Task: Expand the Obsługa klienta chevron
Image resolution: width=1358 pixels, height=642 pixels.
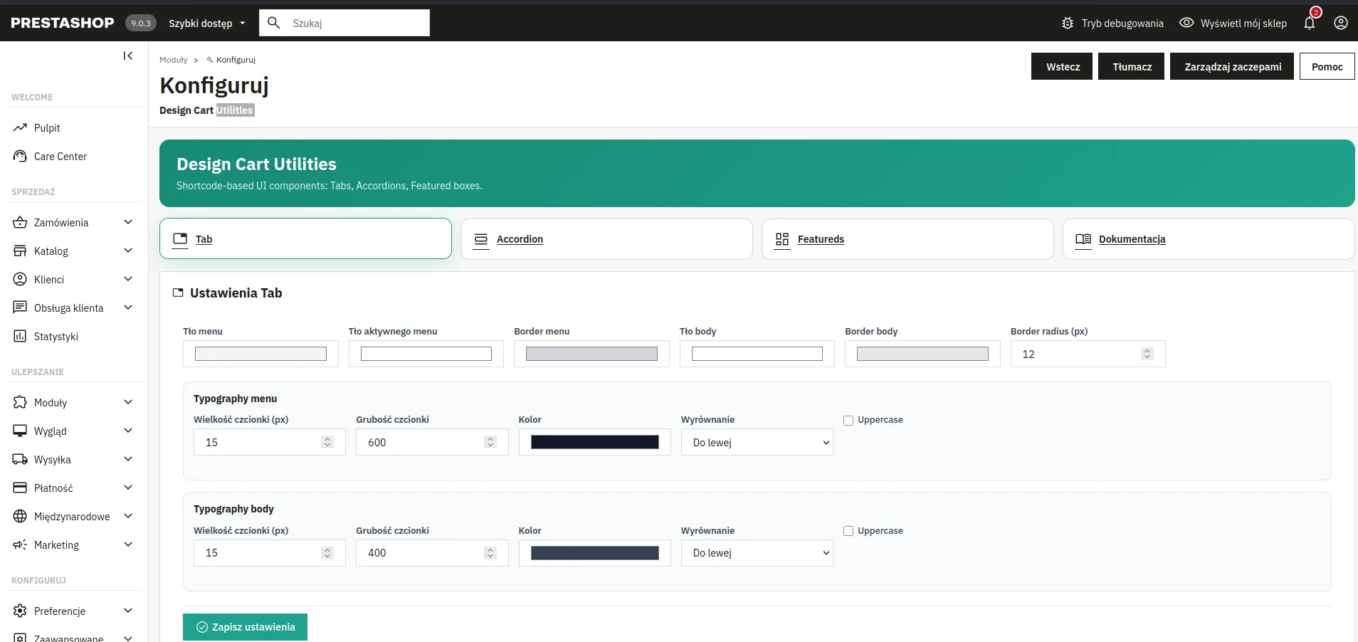Action: point(128,307)
